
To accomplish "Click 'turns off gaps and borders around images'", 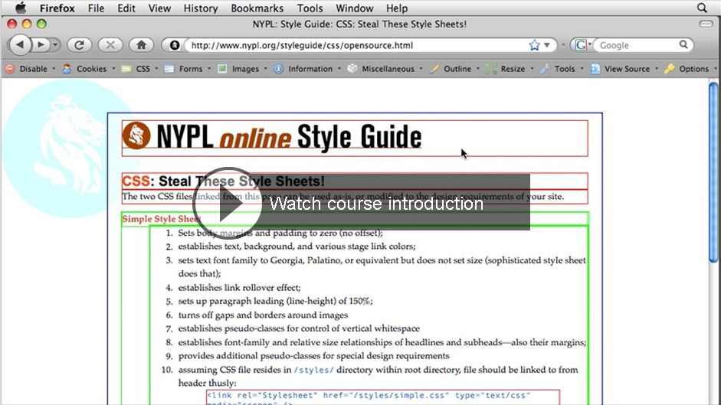I will [x=263, y=315].
